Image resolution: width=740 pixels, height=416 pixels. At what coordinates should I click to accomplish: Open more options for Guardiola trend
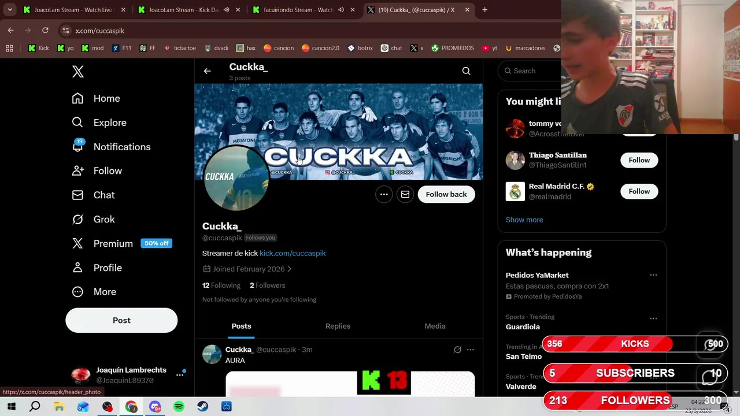pyautogui.click(x=653, y=318)
